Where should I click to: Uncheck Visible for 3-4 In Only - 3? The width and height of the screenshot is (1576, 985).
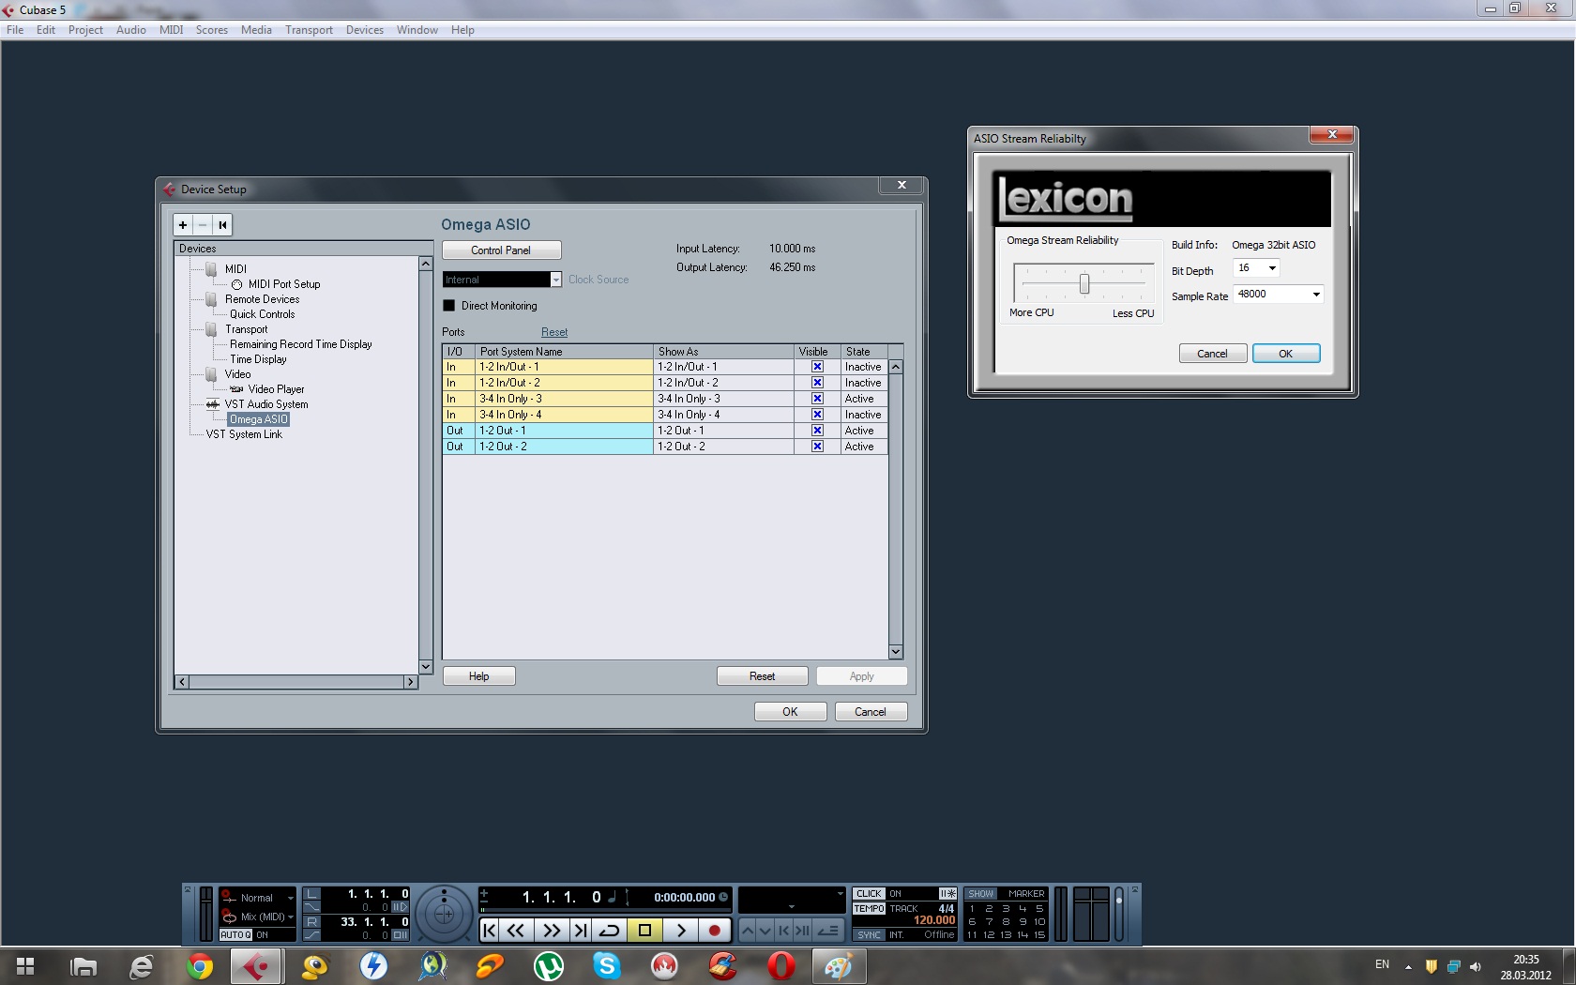click(x=817, y=399)
